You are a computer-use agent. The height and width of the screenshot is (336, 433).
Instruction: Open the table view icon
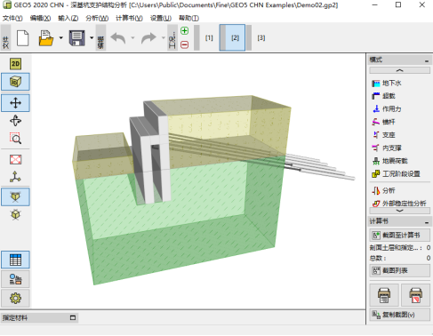click(15, 260)
